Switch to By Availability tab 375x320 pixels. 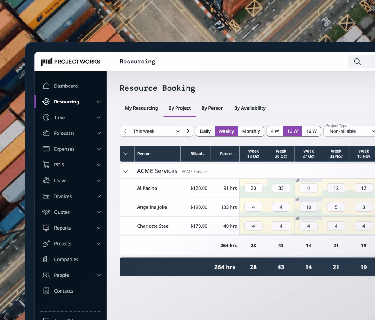click(x=250, y=108)
